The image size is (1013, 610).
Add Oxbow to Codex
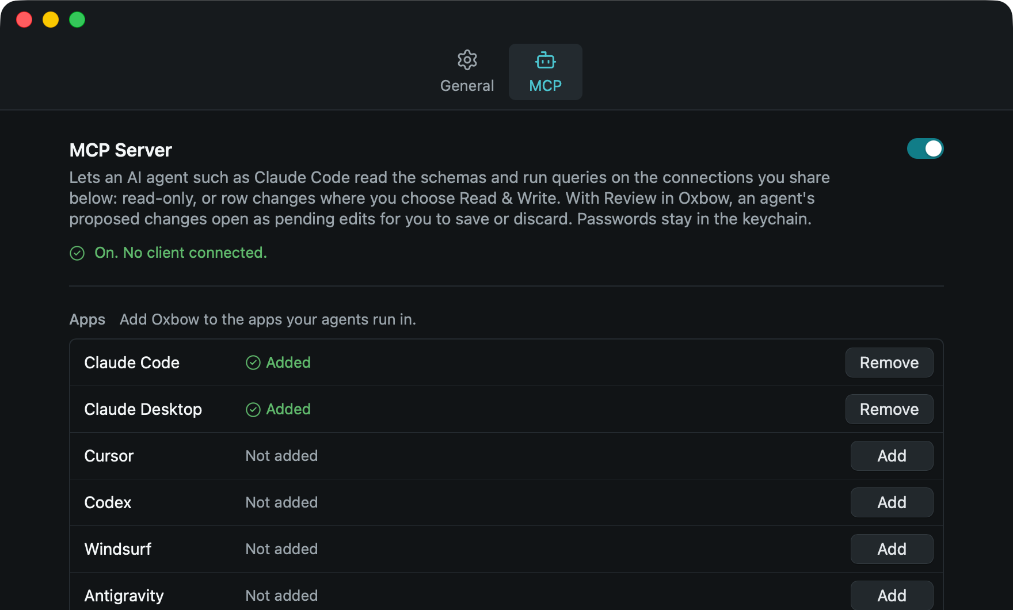click(x=892, y=502)
